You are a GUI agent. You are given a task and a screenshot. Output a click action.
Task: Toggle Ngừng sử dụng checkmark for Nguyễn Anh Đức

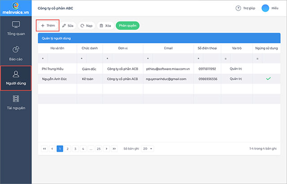pos(268,79)
